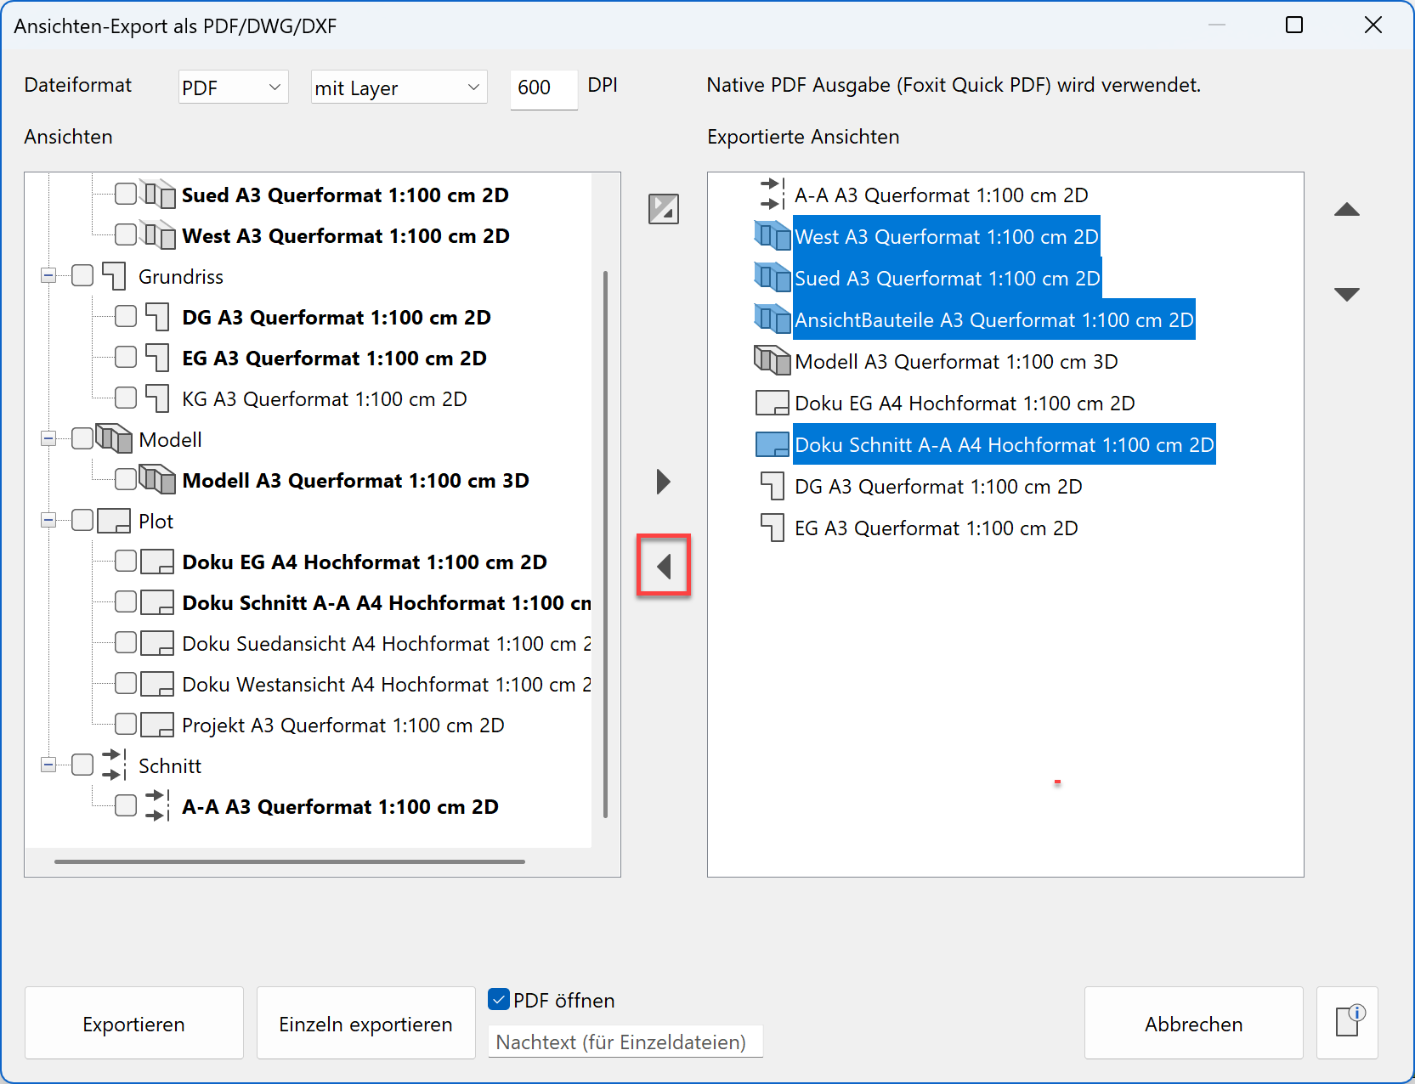1415x1084 pixels.
Task: Open the mit Layer dropdown
Action: tap(398, 86)
